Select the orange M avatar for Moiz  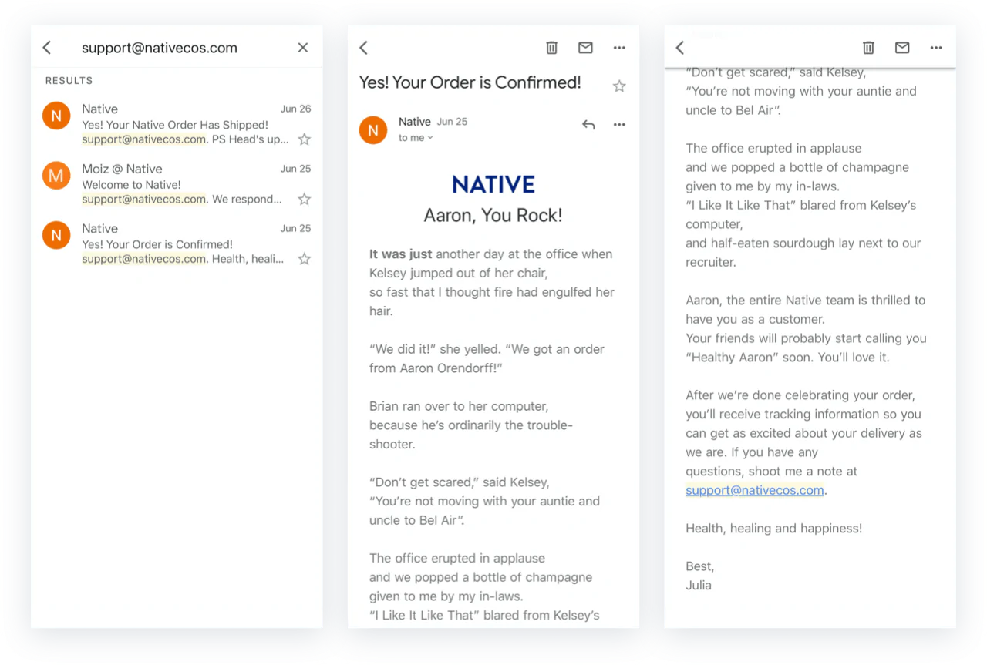(x=56, y=176)
